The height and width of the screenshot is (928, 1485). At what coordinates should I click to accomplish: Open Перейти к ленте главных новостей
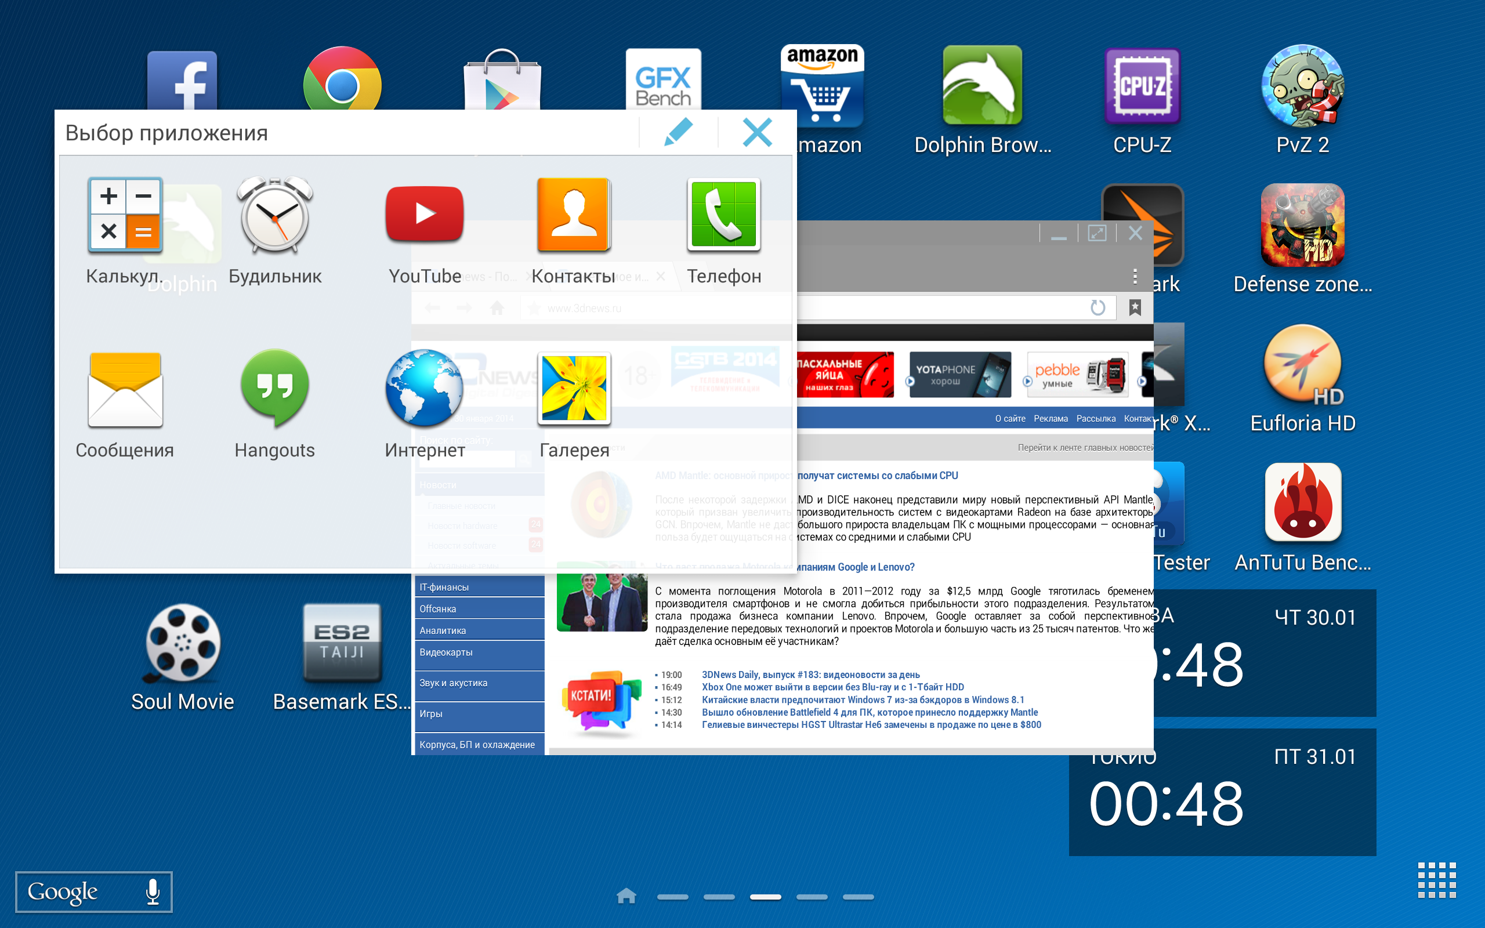coord(1085,447)
